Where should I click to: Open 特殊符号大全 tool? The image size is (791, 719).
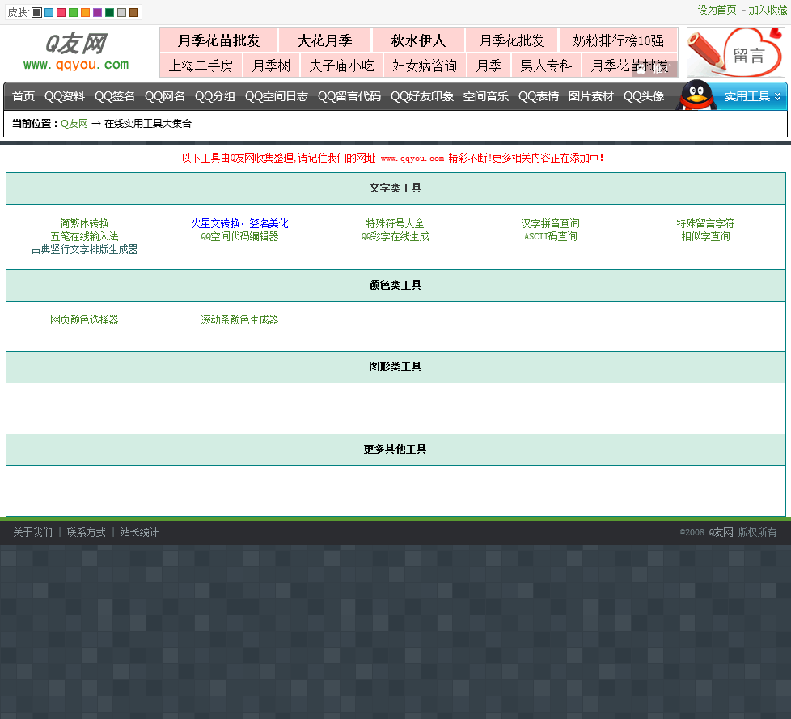395,223
